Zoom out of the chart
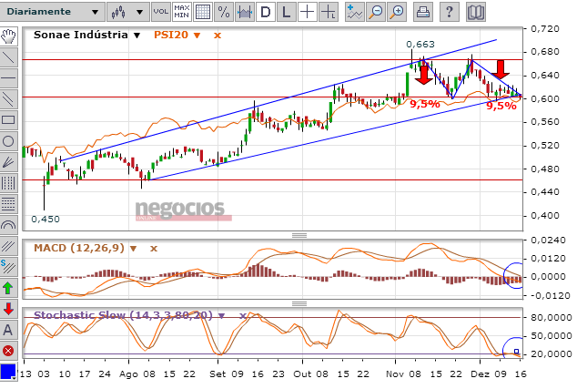577x389 pixels. (376, 12)
